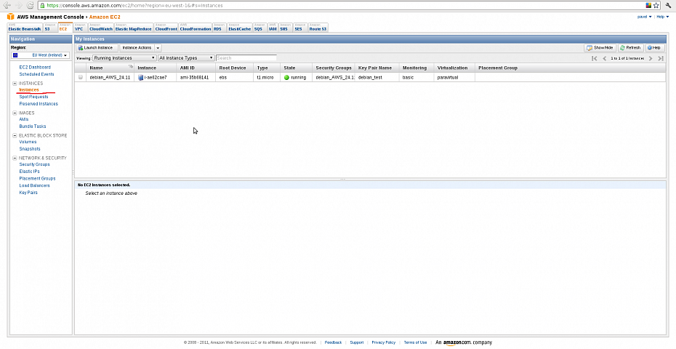676x349 pixels.
Task: Open the Instance Actions dropdown arrow
Action: point(158,48)
